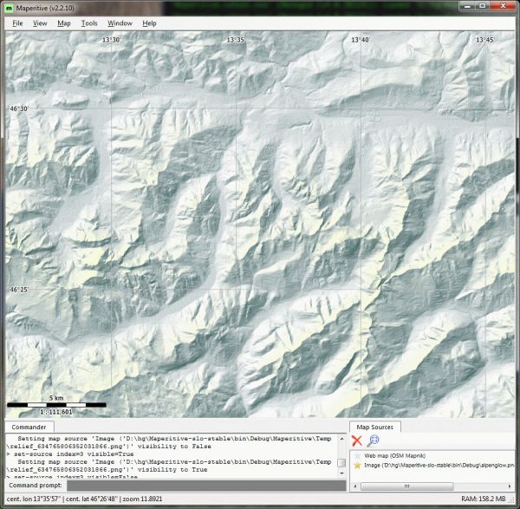520x509 pixels.
Task: Click the 1 : 111,601 scale text
Action: [56, 412]
